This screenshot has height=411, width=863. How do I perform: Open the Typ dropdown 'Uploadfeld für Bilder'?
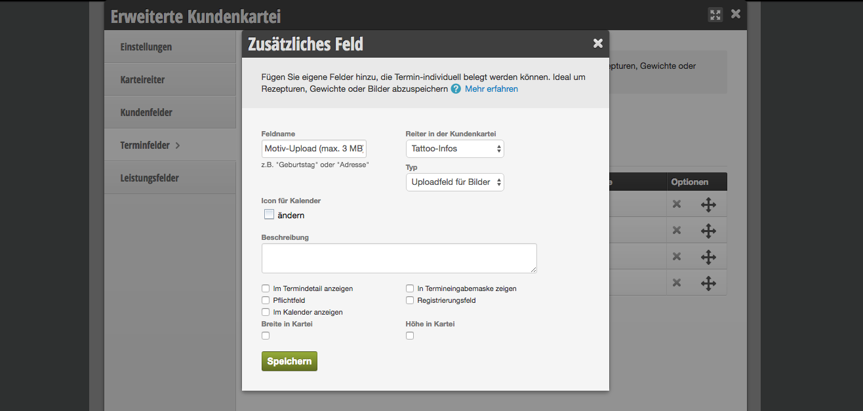click(454, 182)
